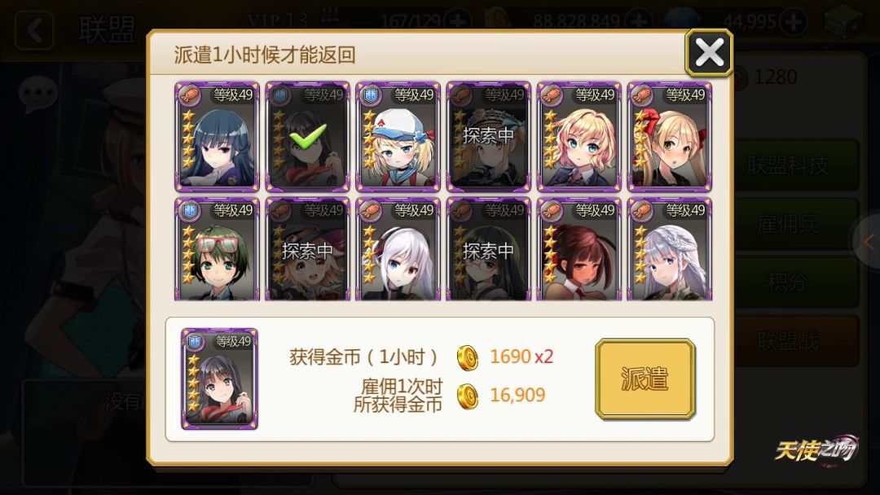Screen dimensions: 880x495
Task: Expand the right side arrow panel
Action: click(x=868, y=242)
